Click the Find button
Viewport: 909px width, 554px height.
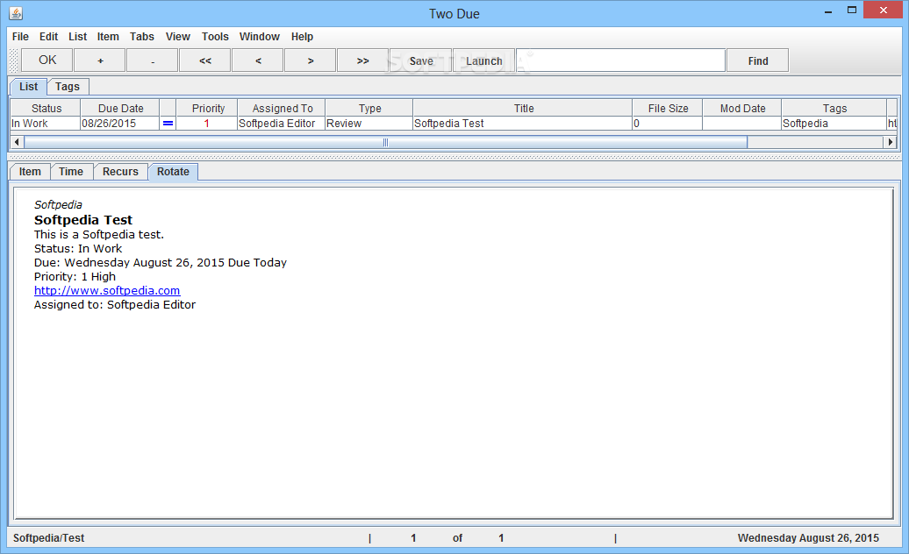tap(758, 60)
